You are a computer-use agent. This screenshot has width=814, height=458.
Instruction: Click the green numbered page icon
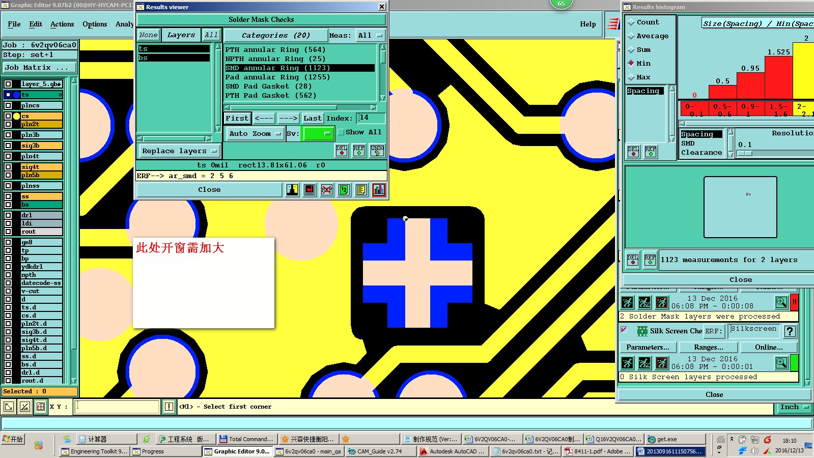[344, 190]
